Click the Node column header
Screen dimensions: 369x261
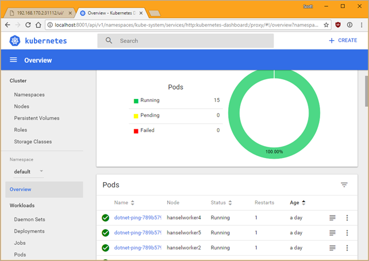click(173, 202)
